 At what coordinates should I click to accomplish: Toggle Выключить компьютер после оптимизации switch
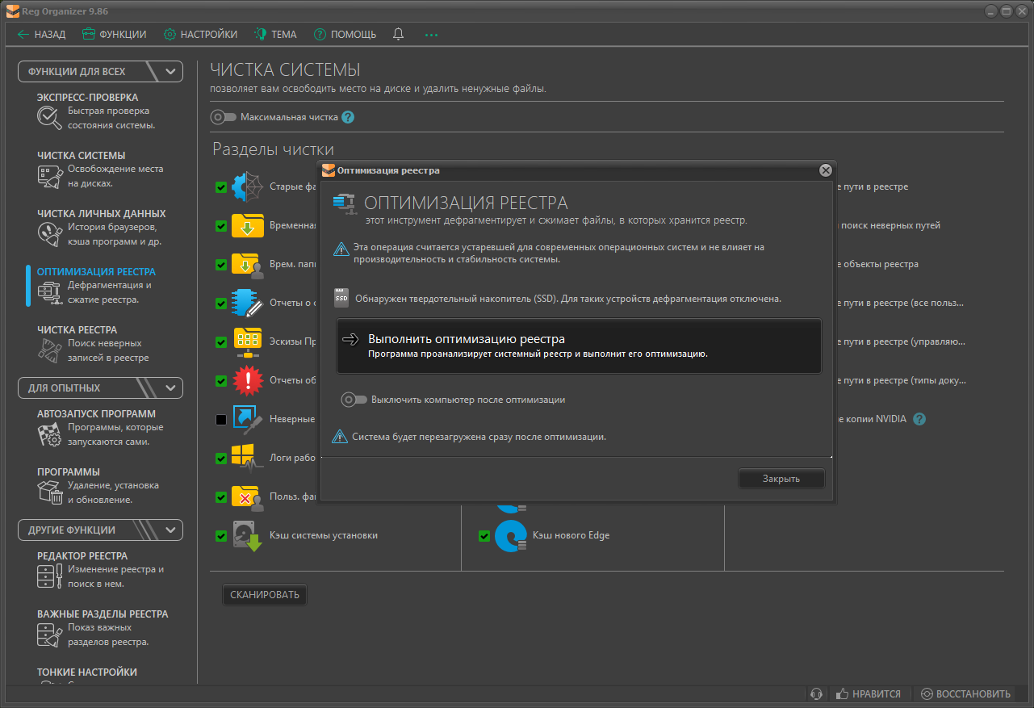[354, 400]
